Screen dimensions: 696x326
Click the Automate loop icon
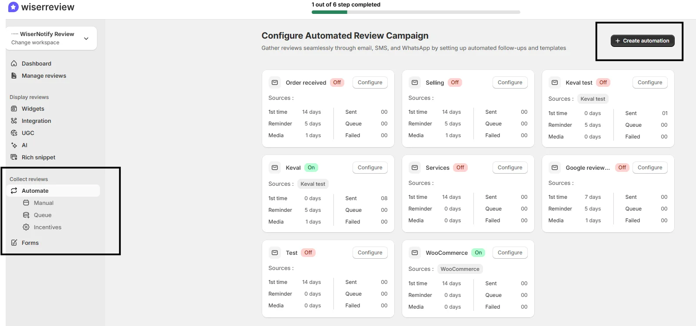tap(14, 191)
